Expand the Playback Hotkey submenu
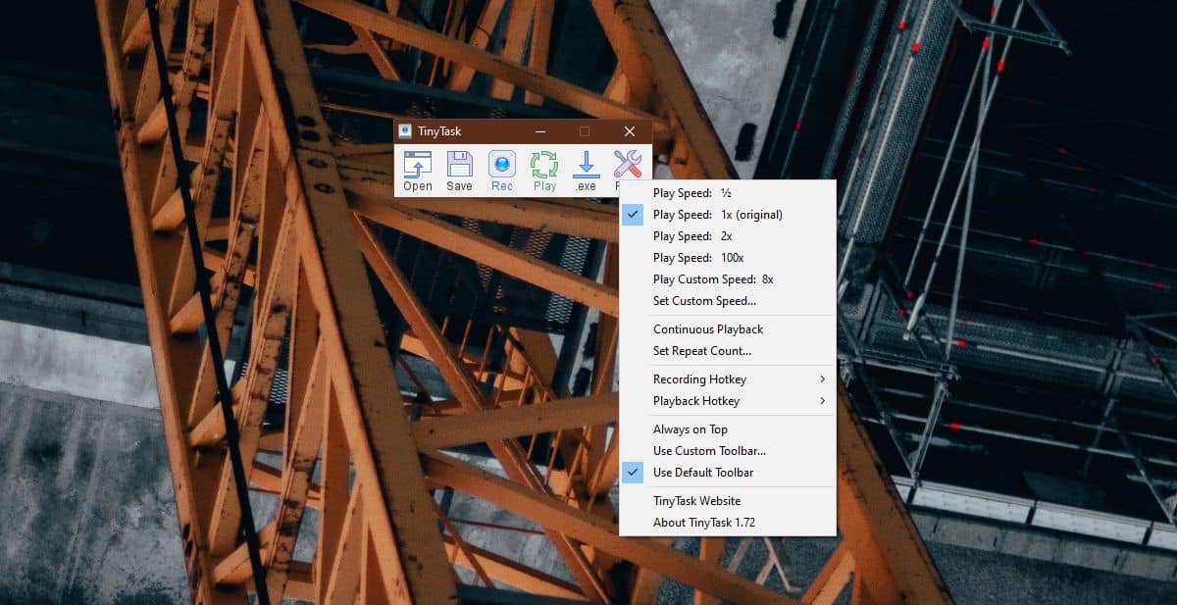1177x605 pixels. coord(698,400)
